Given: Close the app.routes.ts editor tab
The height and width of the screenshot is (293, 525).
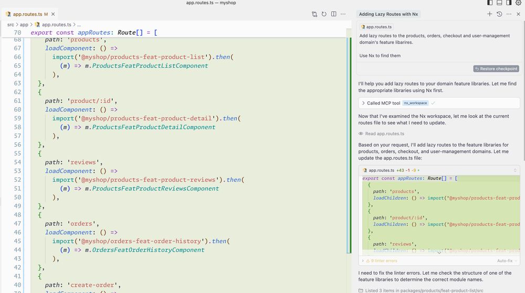Looking at the screenshot, I should click(53, 14).
